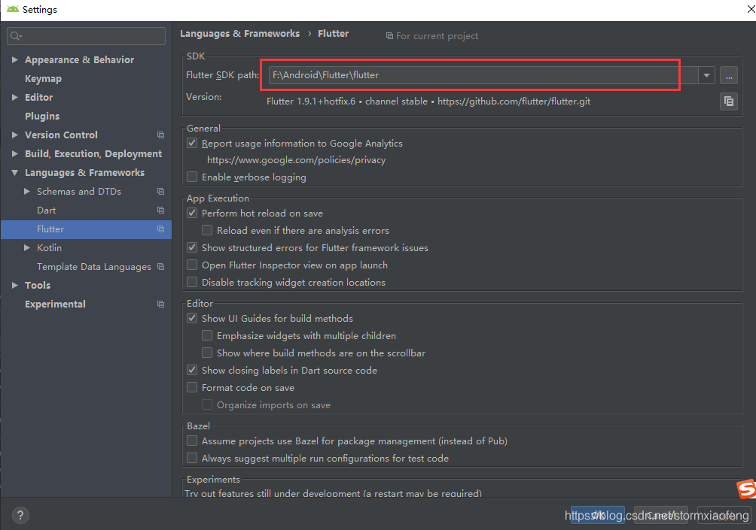Click project-level icon next to Version Control

tap(160, 135)
